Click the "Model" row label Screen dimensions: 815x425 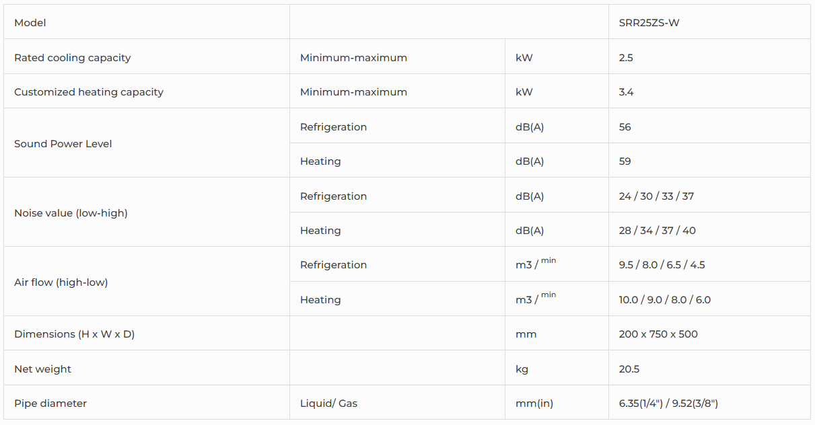(30, 23)
